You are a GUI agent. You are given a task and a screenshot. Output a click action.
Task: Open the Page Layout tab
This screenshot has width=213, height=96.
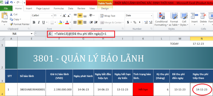(x=43, y=9)
